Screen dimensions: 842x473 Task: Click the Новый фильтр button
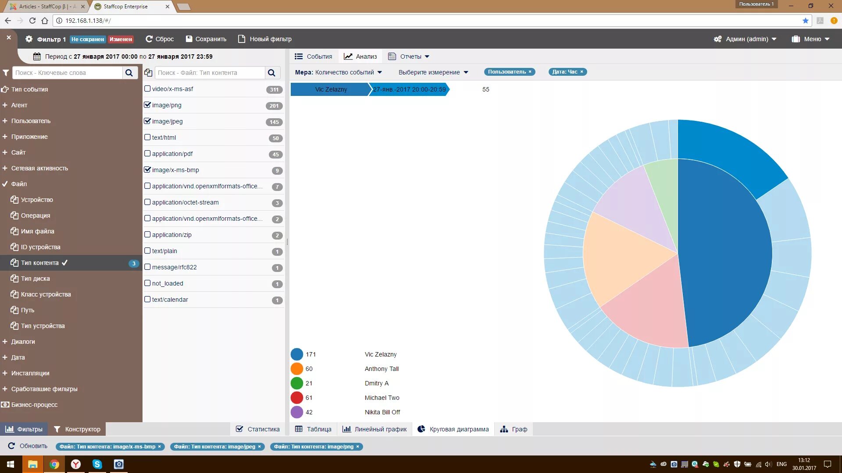pyautogui.click(x=265, y=39)
